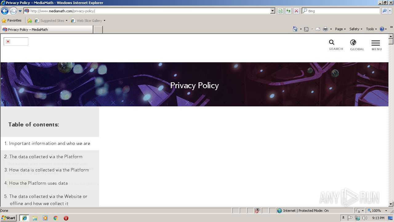The height and width of the screenshot is (222, 394).
Task: Click the Add to Favorites Bar icon
Action: (30, 21)
